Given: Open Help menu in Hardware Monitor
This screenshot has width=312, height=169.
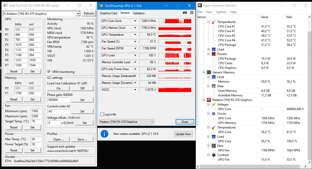Looking at the screenshot, I should tap(233, 12).
